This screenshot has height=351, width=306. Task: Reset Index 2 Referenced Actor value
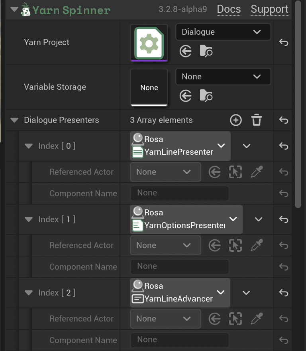[283, 319]
